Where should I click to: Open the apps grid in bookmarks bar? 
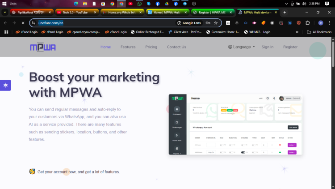[x=6, y=32]
